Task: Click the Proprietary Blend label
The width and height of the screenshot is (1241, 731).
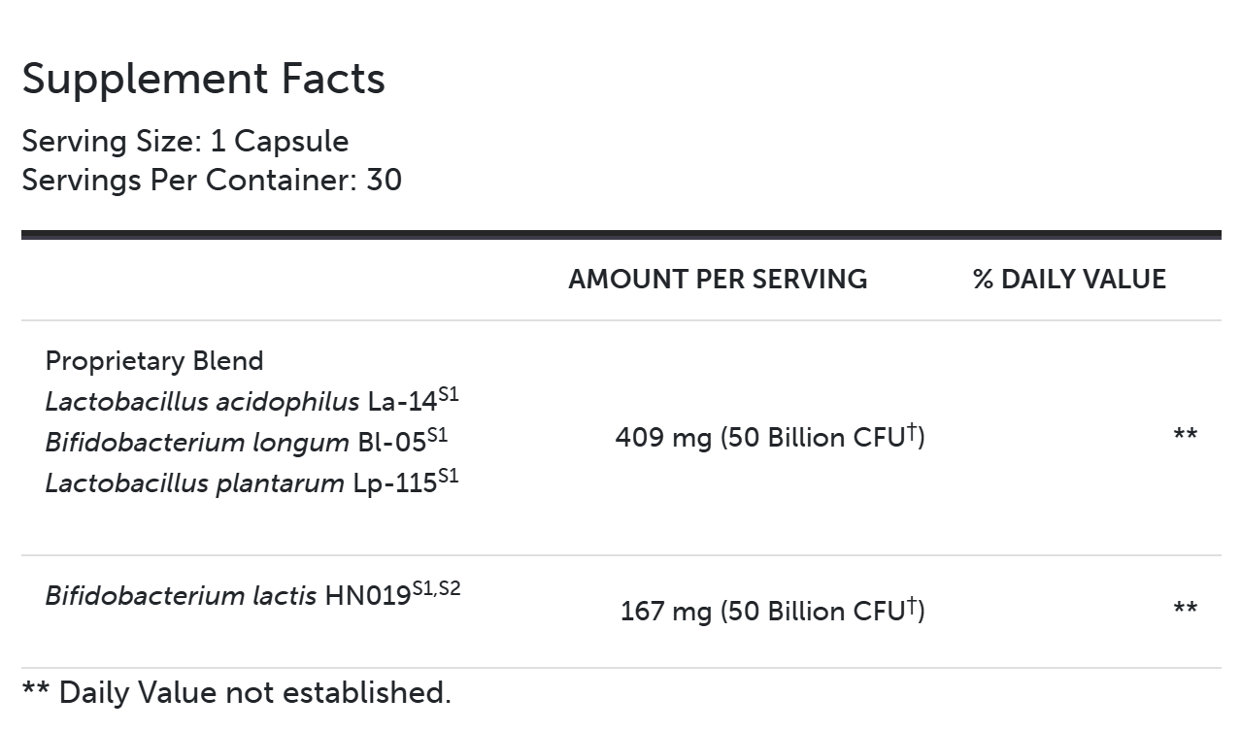Action: point(154,361)
